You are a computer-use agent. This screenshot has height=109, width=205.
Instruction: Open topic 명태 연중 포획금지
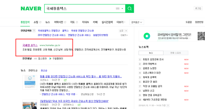[152, 95]
